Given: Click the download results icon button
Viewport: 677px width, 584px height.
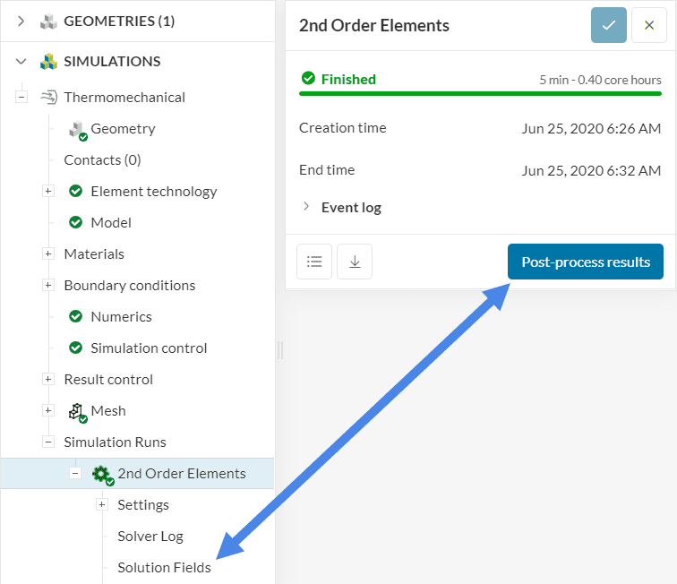Looking at the screenshot, I should coord(355,262).
